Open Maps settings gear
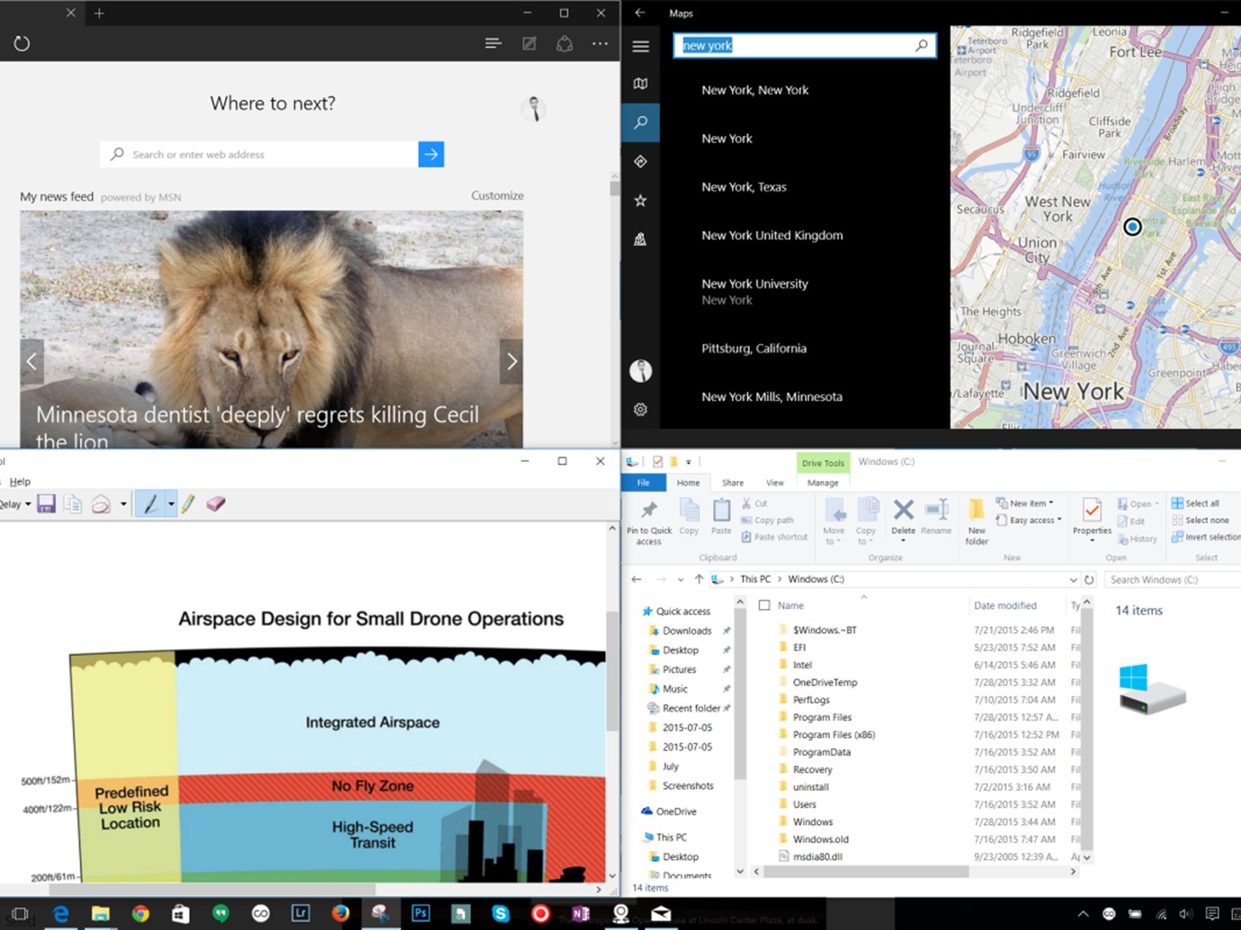This screenshot has height=930, width=1241. [640, 410]
